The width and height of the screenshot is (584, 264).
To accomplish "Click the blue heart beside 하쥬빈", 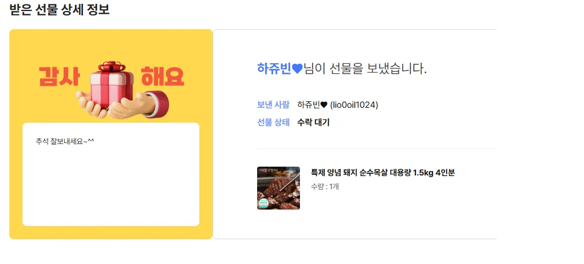I will tap(297, 69).
